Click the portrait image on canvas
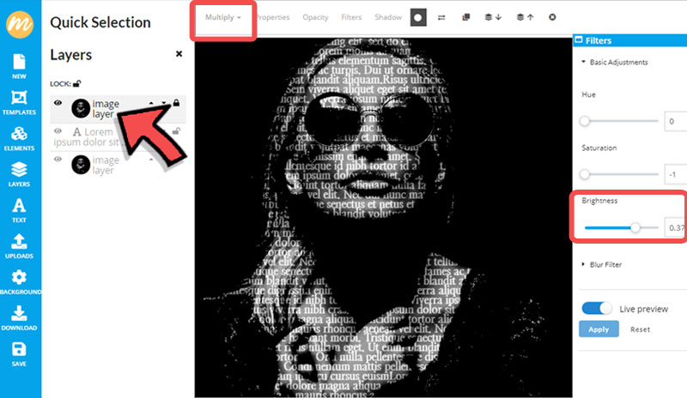 coord(383,218)
